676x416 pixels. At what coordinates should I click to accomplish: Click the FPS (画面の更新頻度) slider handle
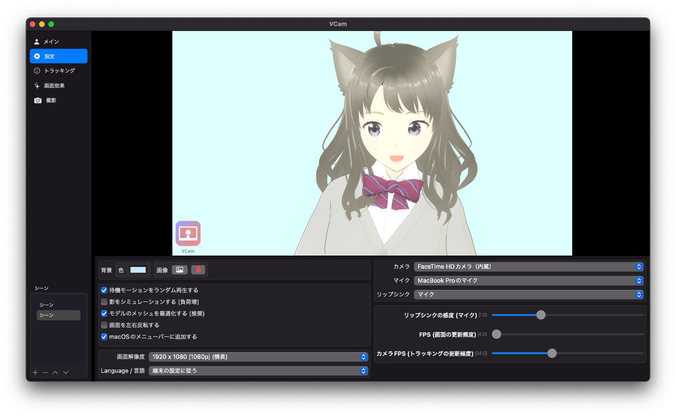tap(496, 334)
